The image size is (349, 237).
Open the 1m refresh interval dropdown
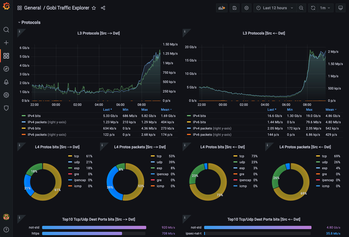point(325,8)
